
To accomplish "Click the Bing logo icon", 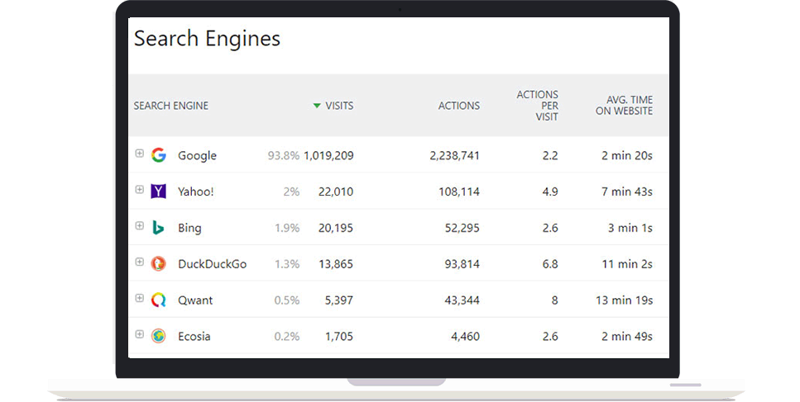I will [159, 228].
